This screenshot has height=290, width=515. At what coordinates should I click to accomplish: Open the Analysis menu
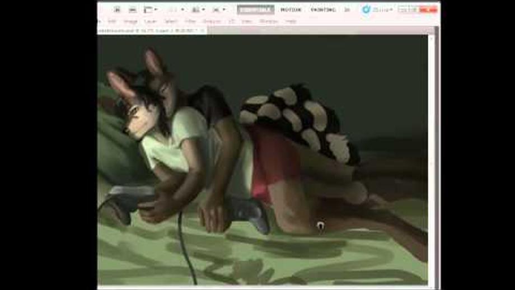tap(212, 21)
